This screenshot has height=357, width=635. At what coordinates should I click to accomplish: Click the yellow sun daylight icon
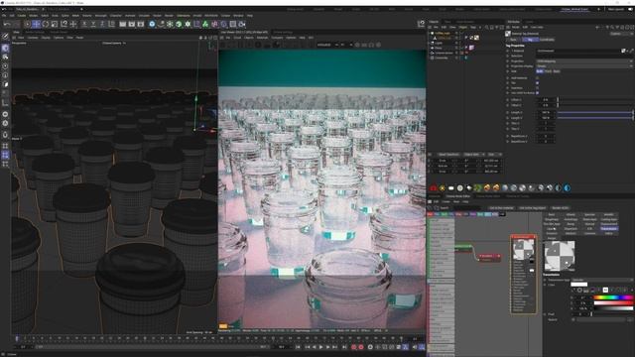coord(443,187)
